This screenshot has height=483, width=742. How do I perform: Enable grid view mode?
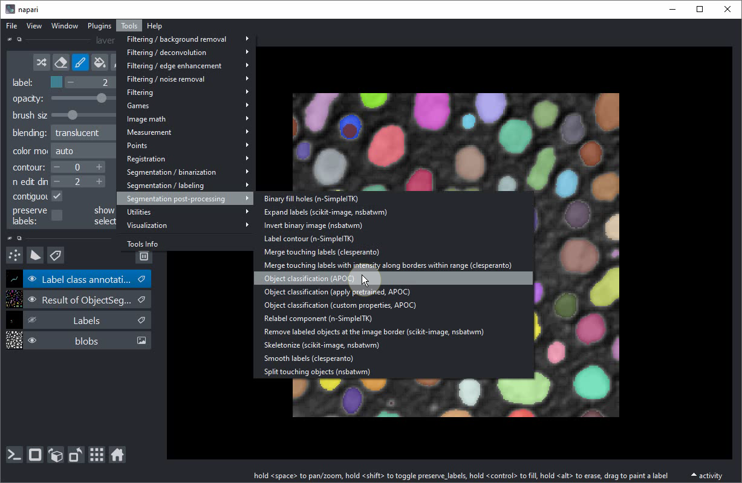tap(96, 455)
